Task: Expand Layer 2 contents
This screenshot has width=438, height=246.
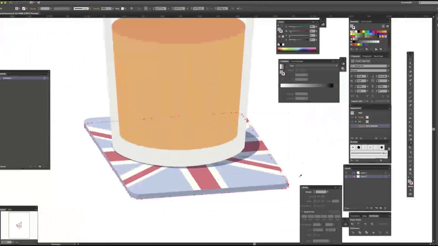Action: [x=354, y=177]
